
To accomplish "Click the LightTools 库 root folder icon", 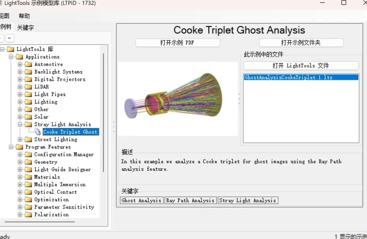I will tap(10, 49).
